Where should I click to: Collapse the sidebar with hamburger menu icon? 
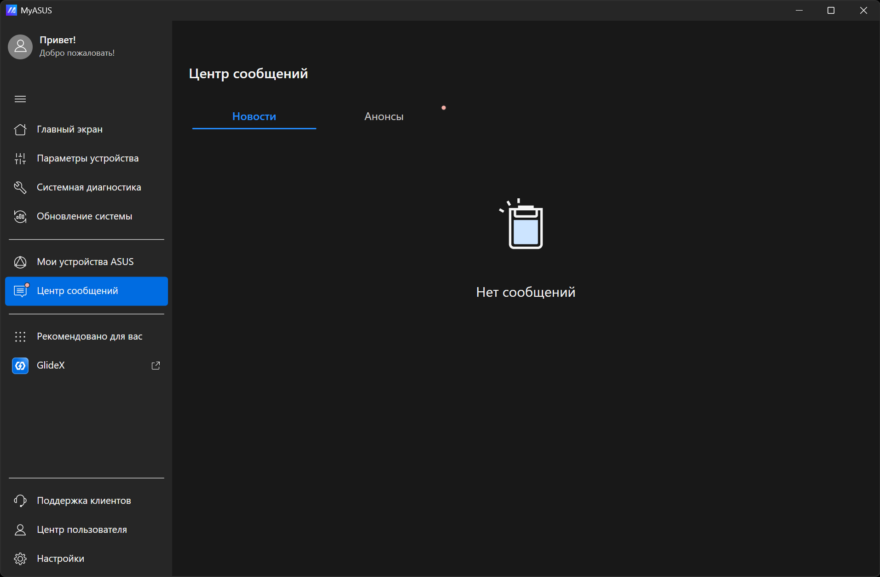click(x=20, y=99)
